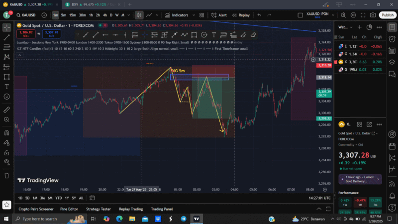Click the Publish button

coord(387,15)
